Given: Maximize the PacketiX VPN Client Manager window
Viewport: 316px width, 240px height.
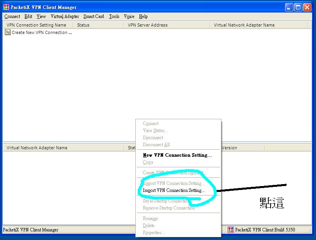Looking at the screenshot, I should [298, 7].
